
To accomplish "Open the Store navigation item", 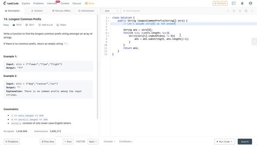I will click(x=90, y=3).
